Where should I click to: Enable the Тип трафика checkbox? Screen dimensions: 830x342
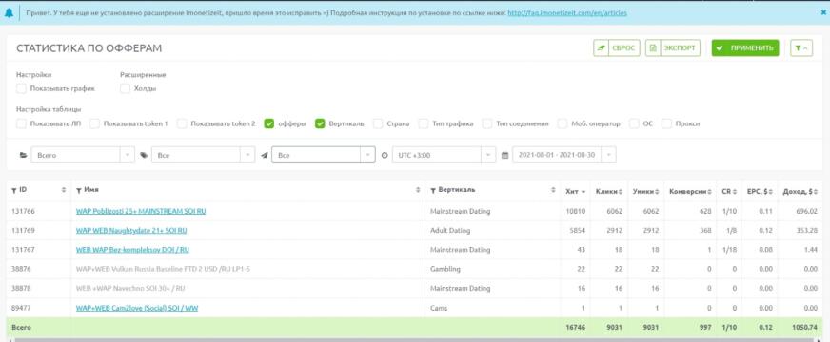[x=423, y=123]
